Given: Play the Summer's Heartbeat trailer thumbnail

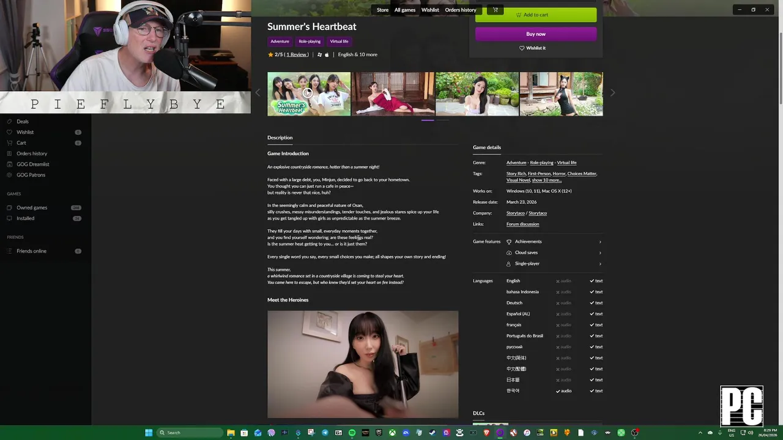Looking at the screenshot, I should [x=309, y=94].
